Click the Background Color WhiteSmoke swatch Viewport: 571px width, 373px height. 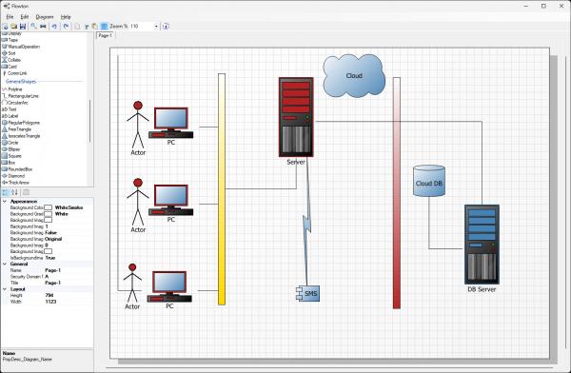point(49,207)
